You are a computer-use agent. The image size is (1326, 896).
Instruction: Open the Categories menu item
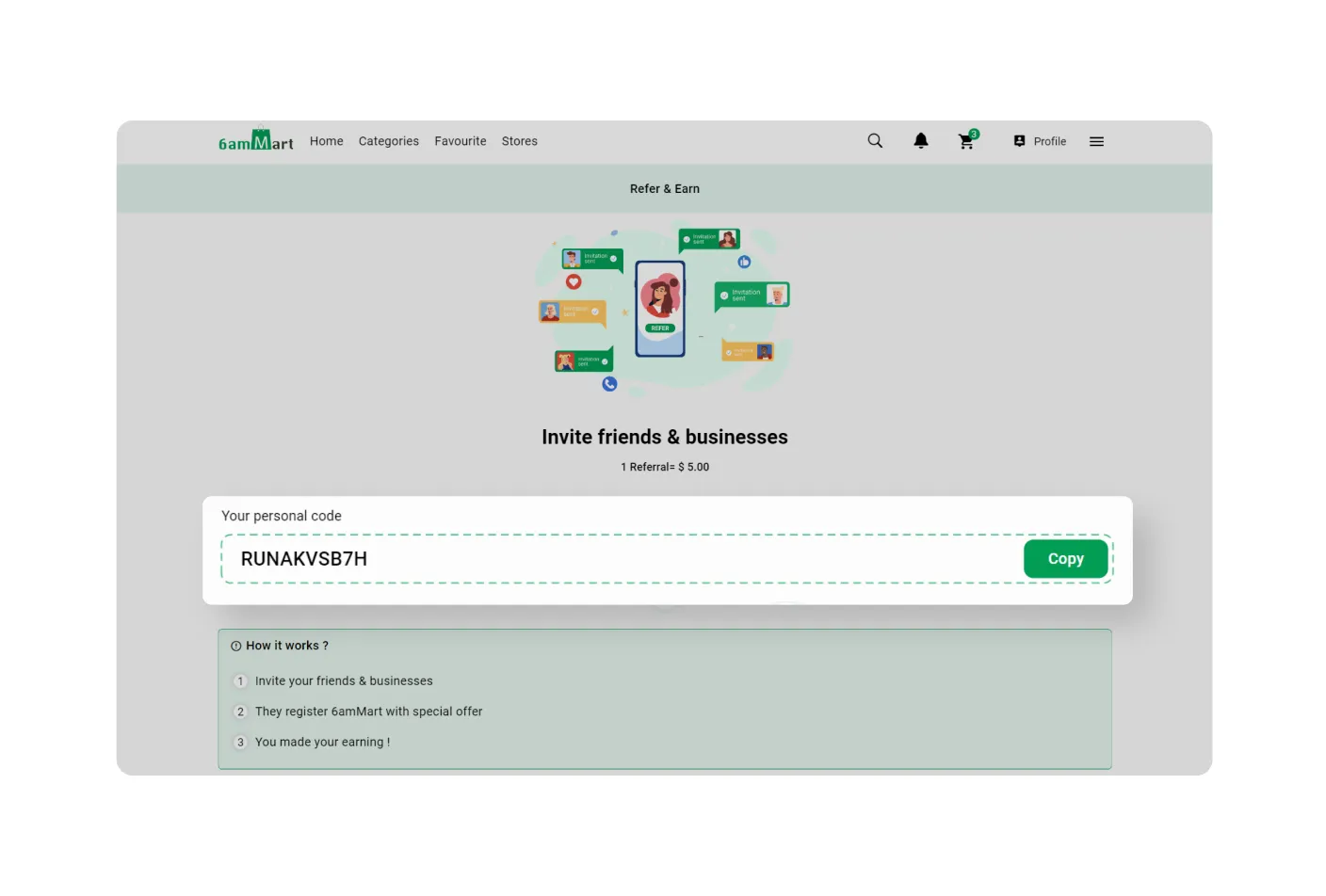pos(388,141)
